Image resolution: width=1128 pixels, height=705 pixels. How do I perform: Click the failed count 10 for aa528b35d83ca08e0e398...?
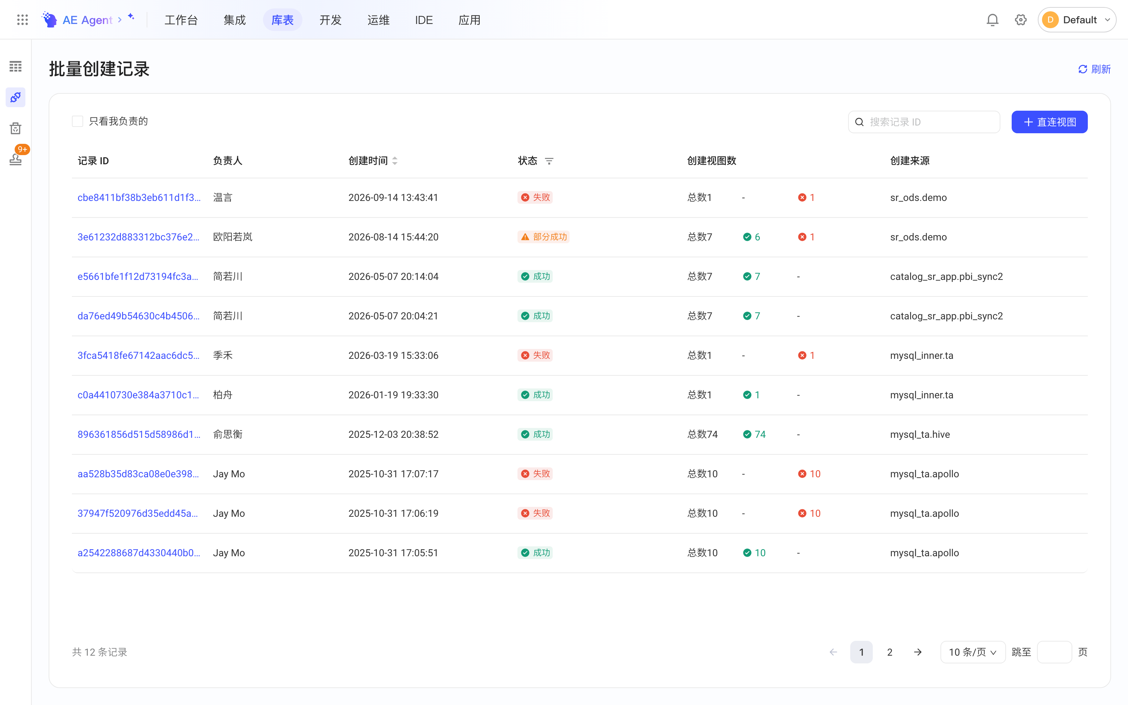coord(809,474)
